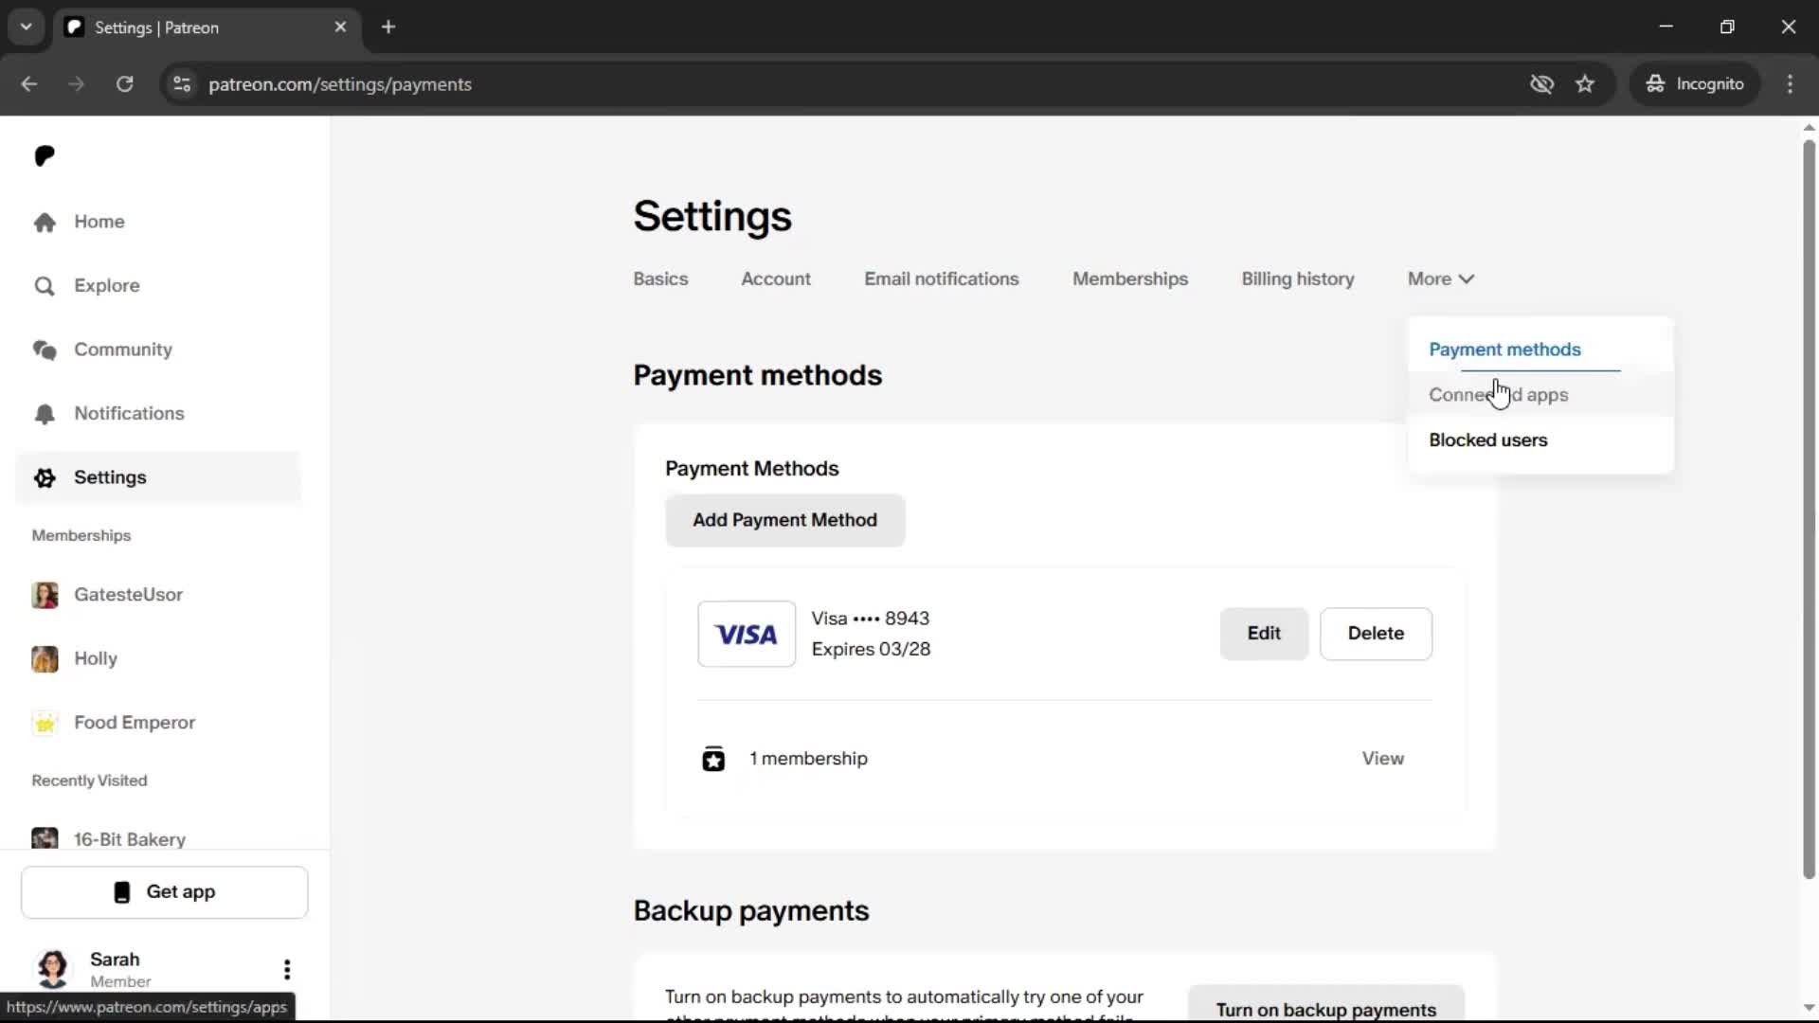Image resolution: width=1819 pixels, height=1023 pixels.
Task: Open Food Emperor membership avatar
Action: (45, 723)
